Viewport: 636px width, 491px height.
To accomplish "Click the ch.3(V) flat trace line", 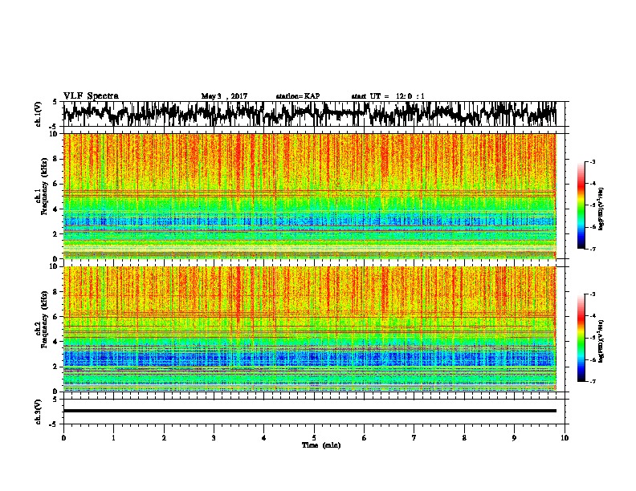I will (310, 411).
